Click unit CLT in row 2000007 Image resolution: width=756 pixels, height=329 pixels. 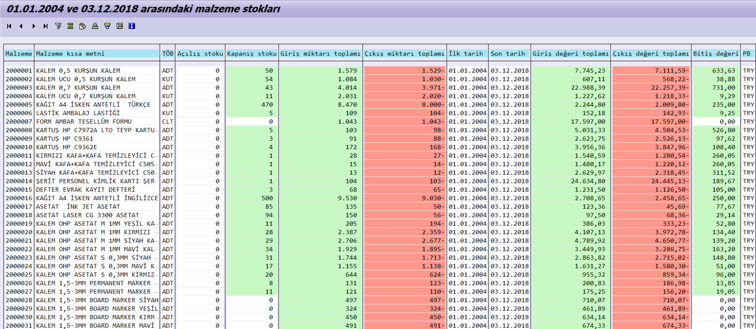[167, 122]
